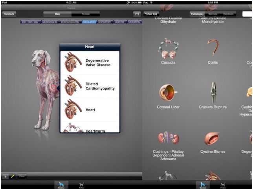This screenshot has height=190, width=253.
Task: Open the Circulatory system tab
Action: [x=89, y=22]
